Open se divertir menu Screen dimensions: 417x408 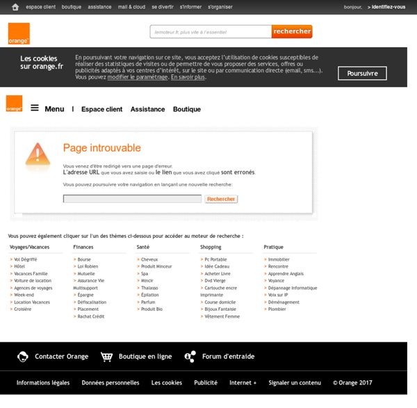[x=163, y=7]
